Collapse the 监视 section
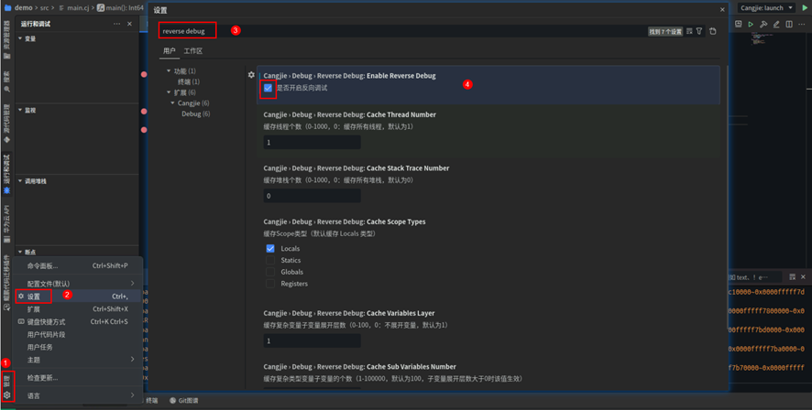 coord(20,110)
